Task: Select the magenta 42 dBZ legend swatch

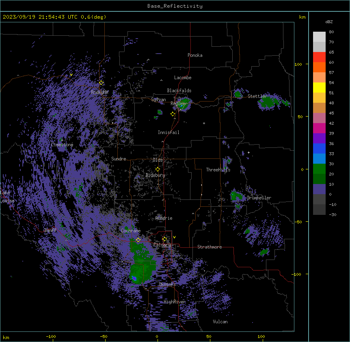Action: pyautogui.click(x=319, y=128)
